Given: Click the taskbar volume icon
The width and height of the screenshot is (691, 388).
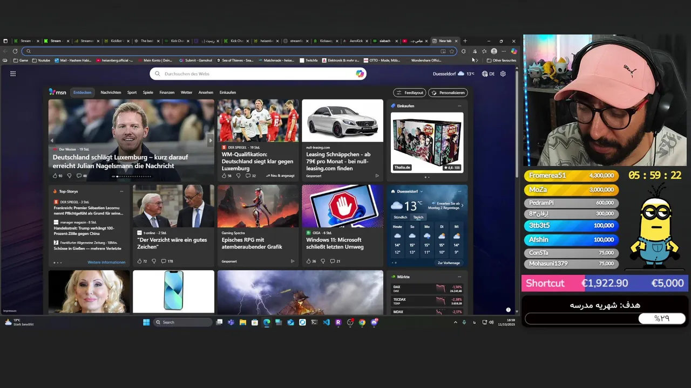Looking at the screenshot, I should [491, 322].
